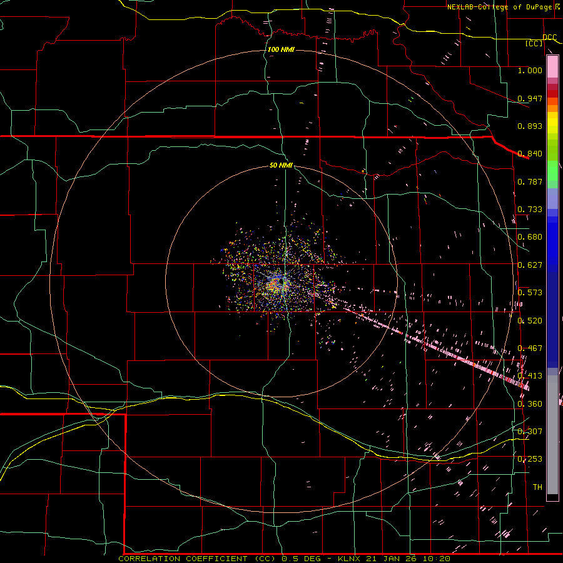Image resolution: width=563 pixels, height=563 pixels.
Task: Click the 10:20 timestamp in the caption
Action: coord(436,559)
